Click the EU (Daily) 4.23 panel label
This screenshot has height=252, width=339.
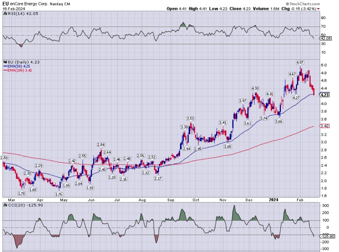[x=24, y=62]
